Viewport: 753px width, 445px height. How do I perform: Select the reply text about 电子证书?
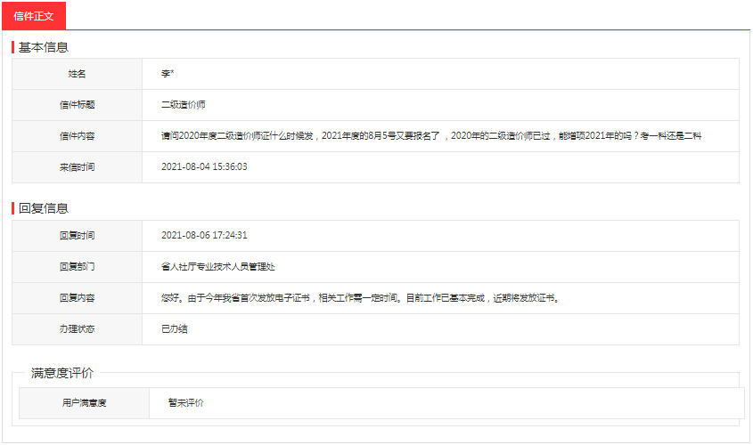[360, 298]
